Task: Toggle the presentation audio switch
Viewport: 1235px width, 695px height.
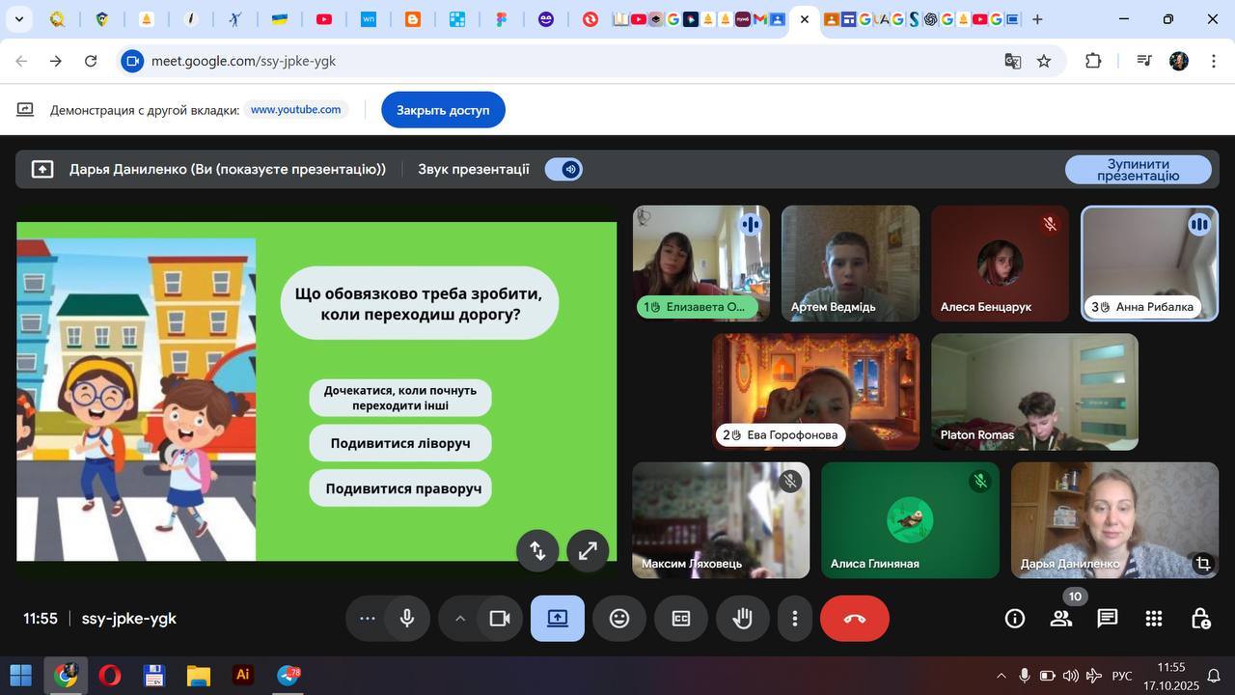Action: pyautogui.click(x=563, y=169)
